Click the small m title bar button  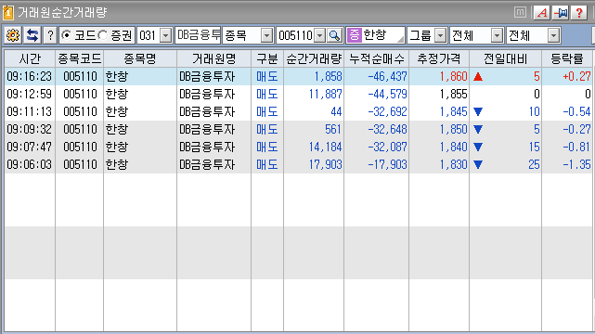(520, 12)
